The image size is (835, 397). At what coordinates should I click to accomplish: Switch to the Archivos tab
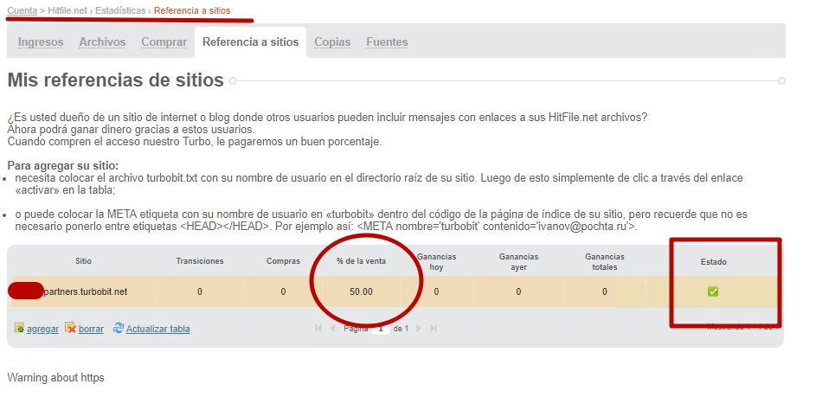pyautogui.click(x=102, y=42)
